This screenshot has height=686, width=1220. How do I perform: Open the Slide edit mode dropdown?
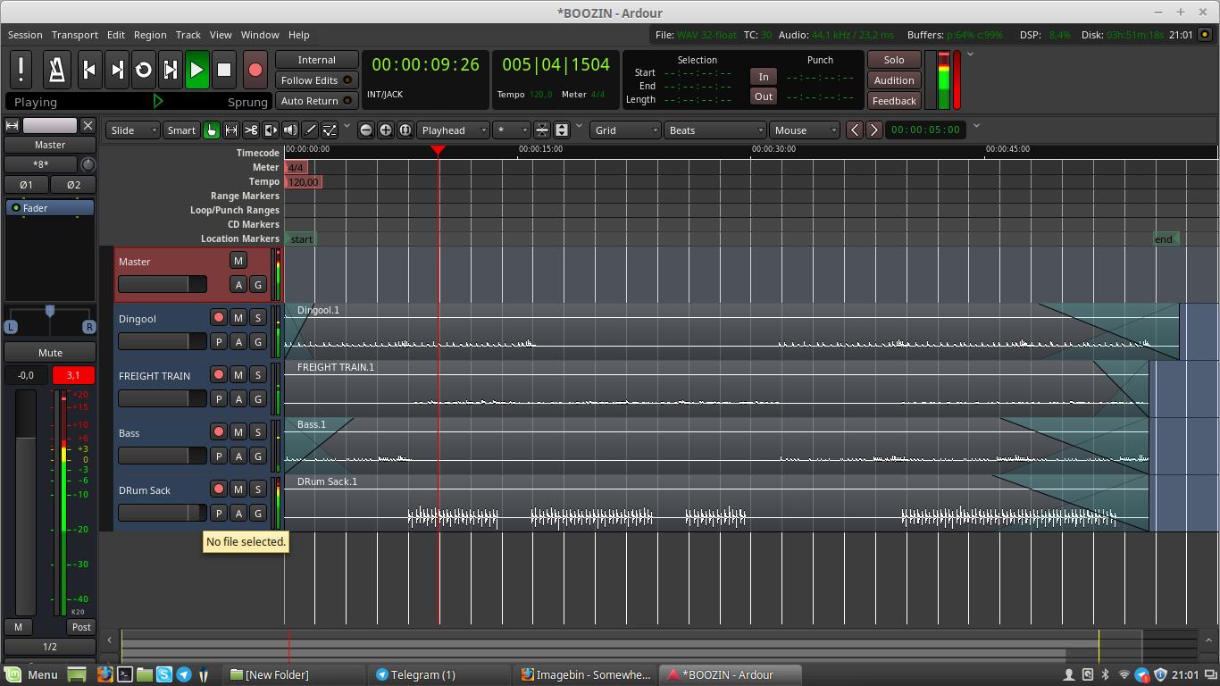pyautogui.click(x=133, y=130)
